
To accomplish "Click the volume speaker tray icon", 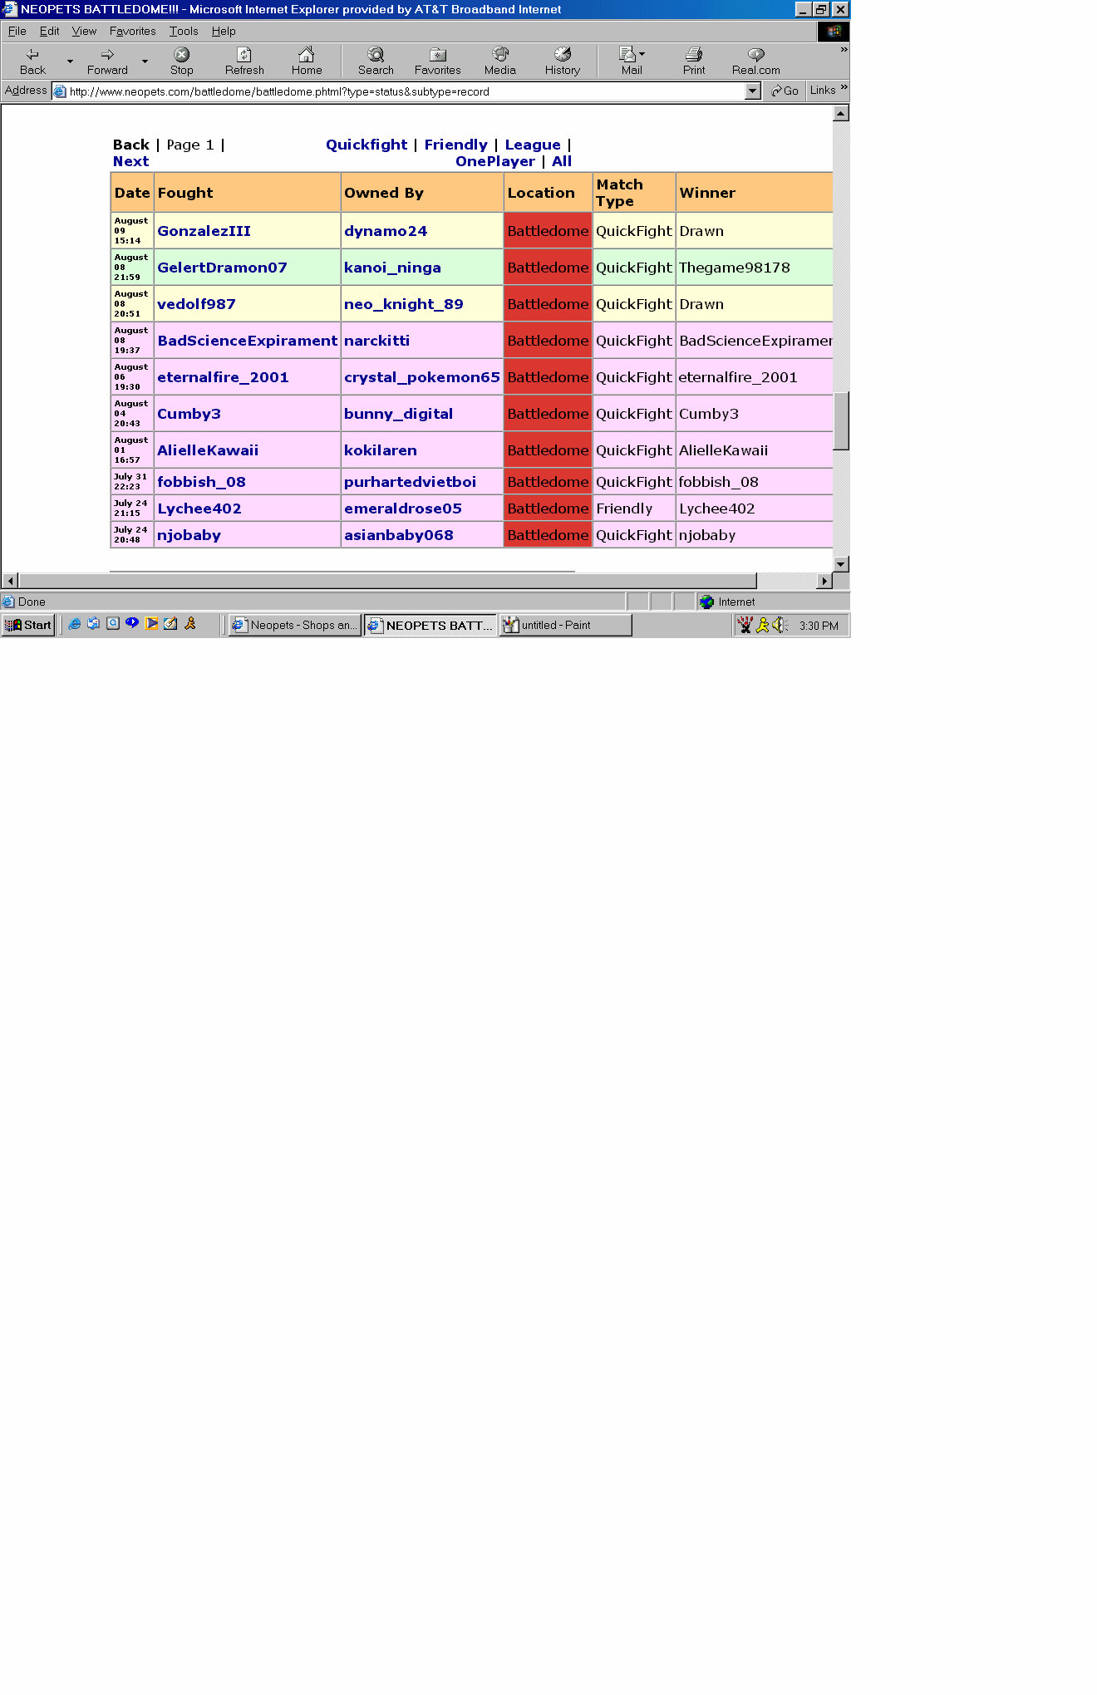I will 780,625.
